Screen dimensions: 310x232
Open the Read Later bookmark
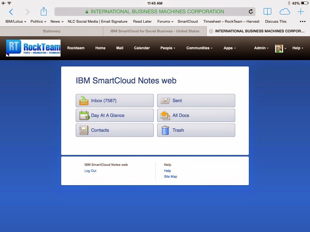click(142, 21)
